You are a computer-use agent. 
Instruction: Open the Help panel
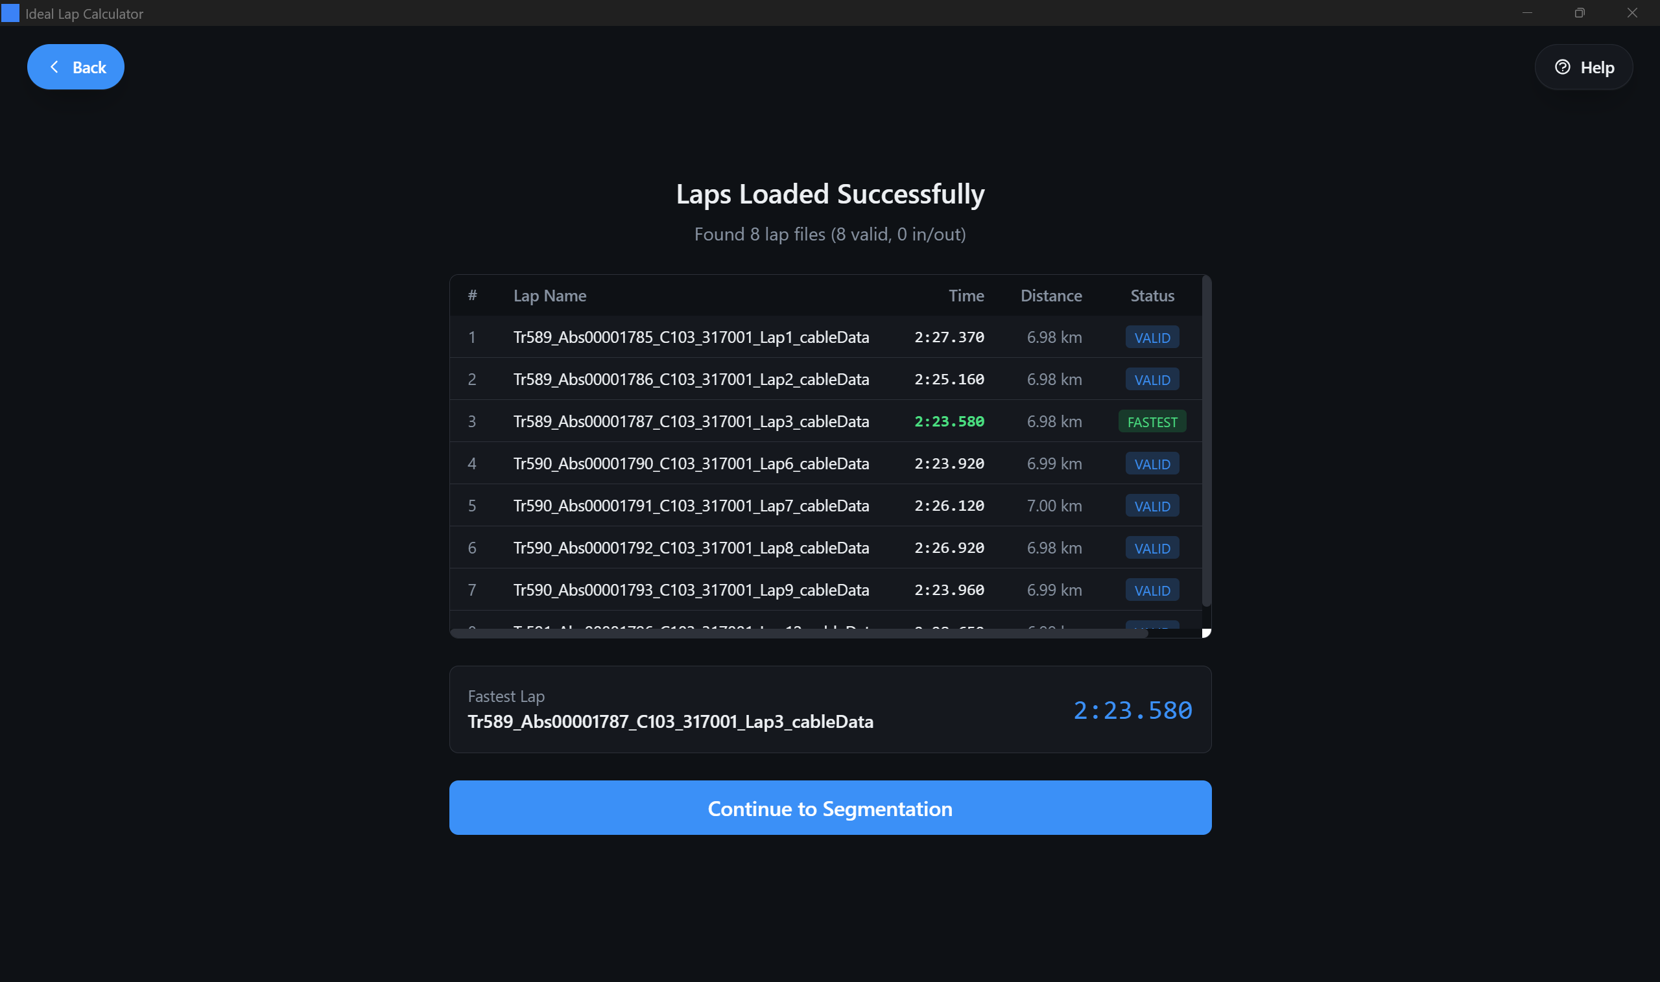[x=1583, y=67]
